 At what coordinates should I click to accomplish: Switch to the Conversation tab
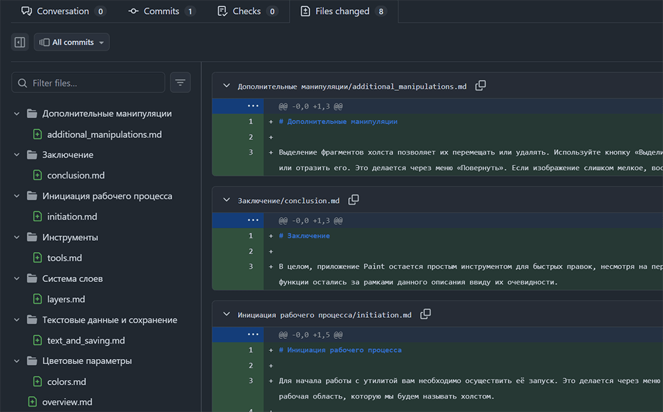[x=63, y=11]
